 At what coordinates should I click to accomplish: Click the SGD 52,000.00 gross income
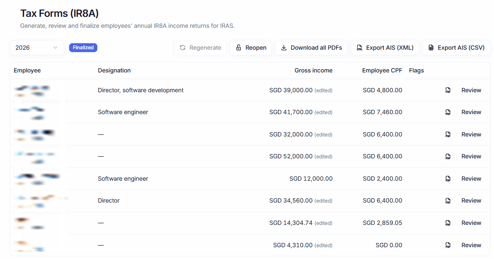coord(291,156)
